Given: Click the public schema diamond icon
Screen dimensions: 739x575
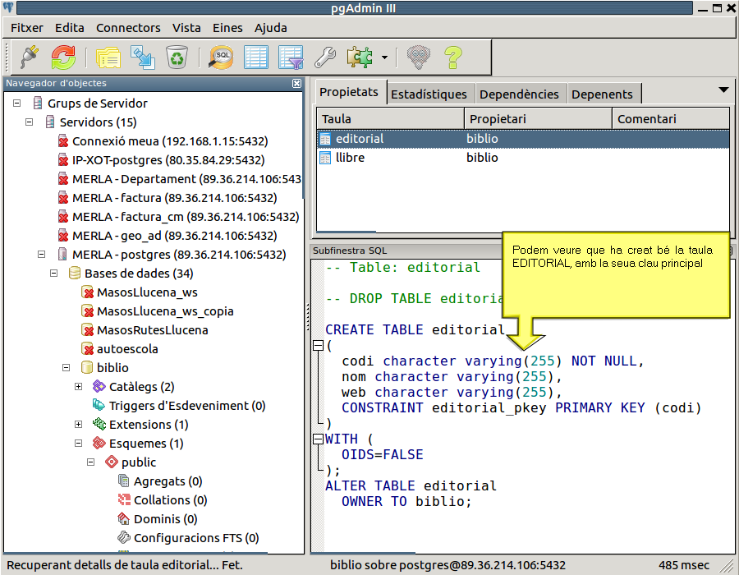Looking at the screenshot, I should (111, 462).
